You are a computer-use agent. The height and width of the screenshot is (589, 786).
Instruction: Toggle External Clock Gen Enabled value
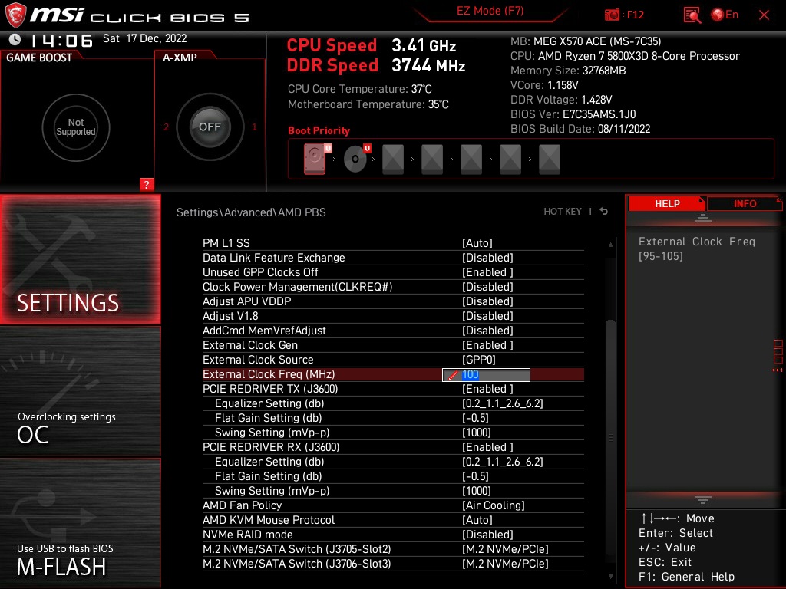(x=487, y=345)
